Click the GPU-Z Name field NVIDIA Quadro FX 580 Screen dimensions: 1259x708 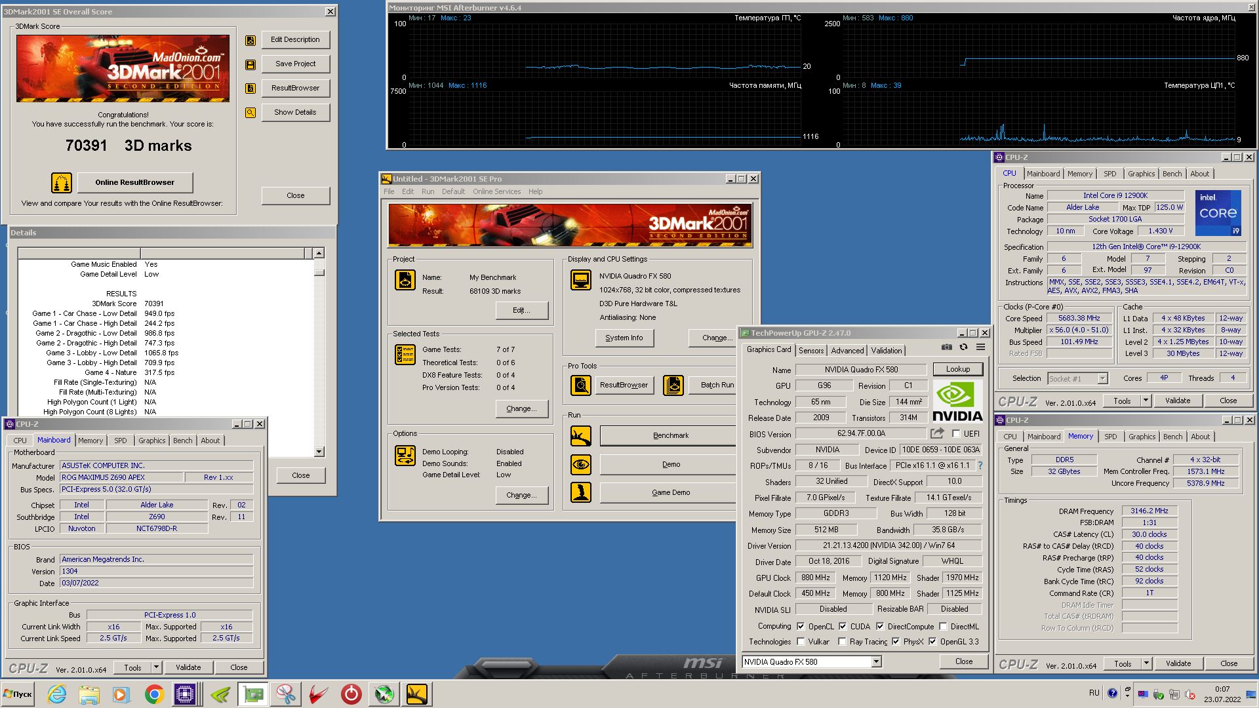tap(861, 370)
